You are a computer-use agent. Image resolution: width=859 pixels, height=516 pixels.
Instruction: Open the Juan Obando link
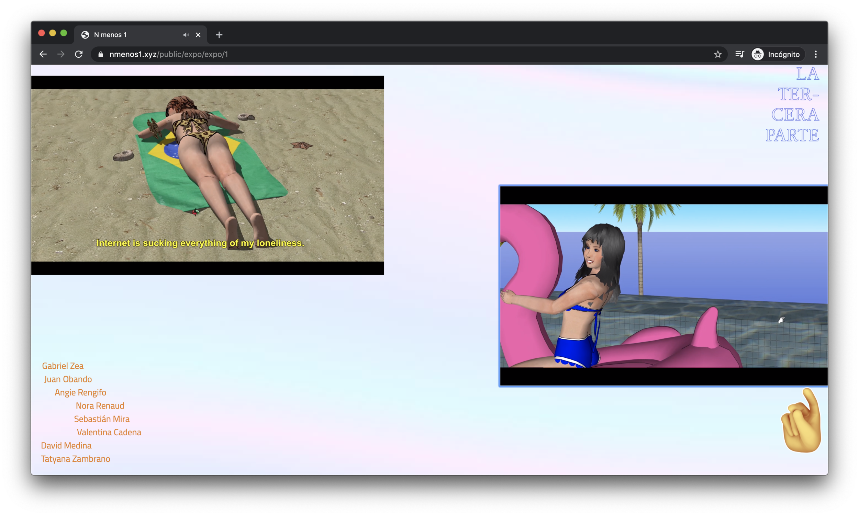[x=68, y=379]
